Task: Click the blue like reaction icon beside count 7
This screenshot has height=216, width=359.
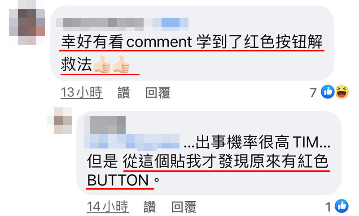Action: coord(328,92)
